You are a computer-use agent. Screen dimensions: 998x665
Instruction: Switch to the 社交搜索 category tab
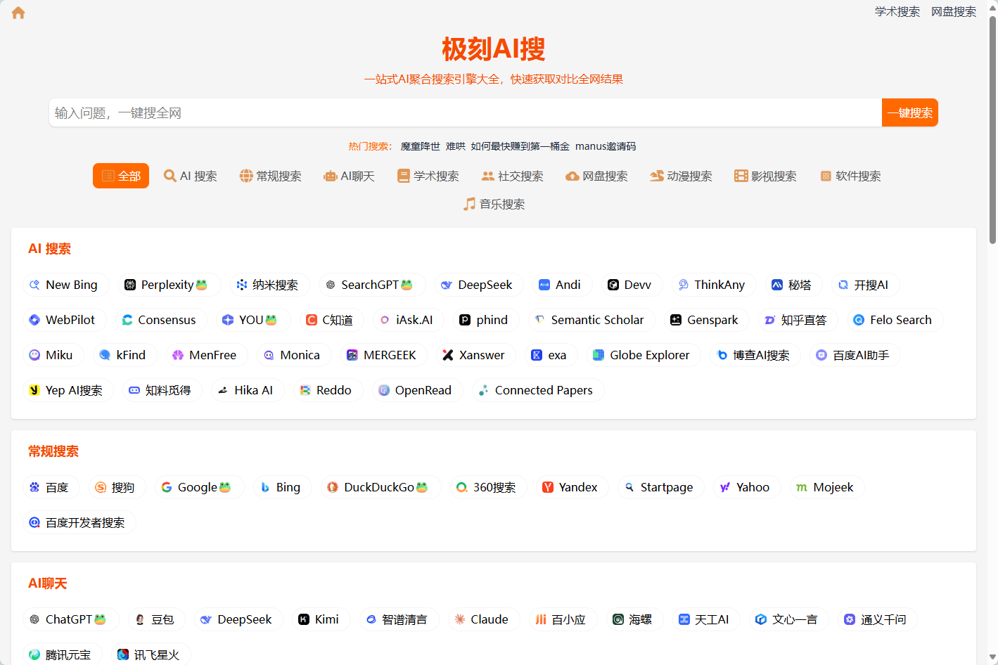click(512, 176)
